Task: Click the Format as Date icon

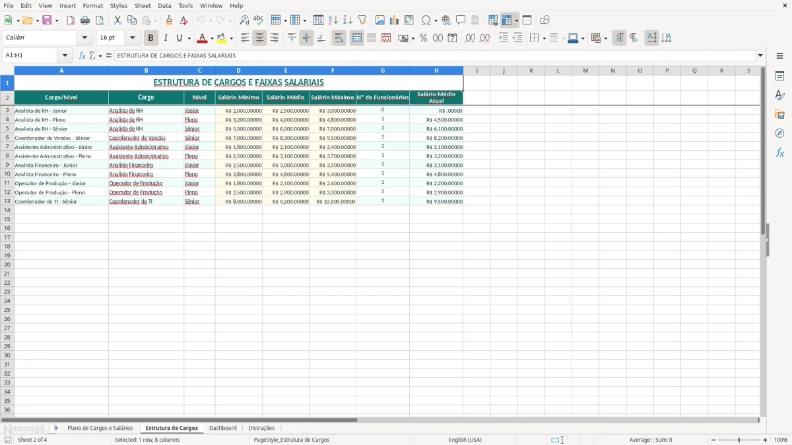Action: [x=452, y=38]
